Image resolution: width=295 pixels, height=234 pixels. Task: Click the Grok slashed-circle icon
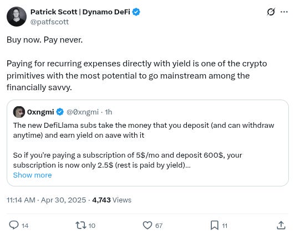click(x=271, y=12)
